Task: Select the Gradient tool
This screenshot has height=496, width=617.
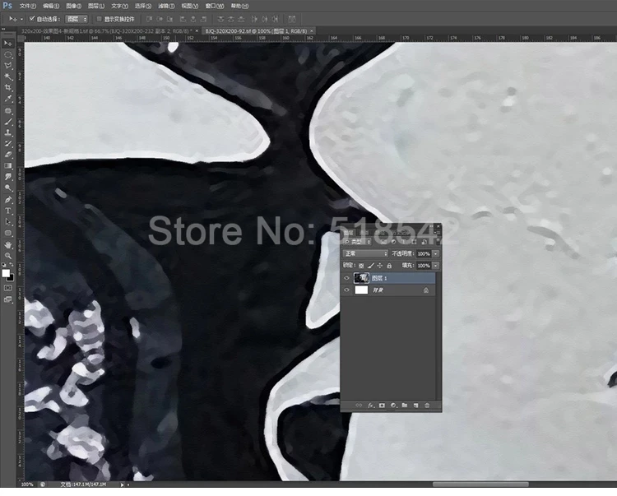Action: pos(8,166)
